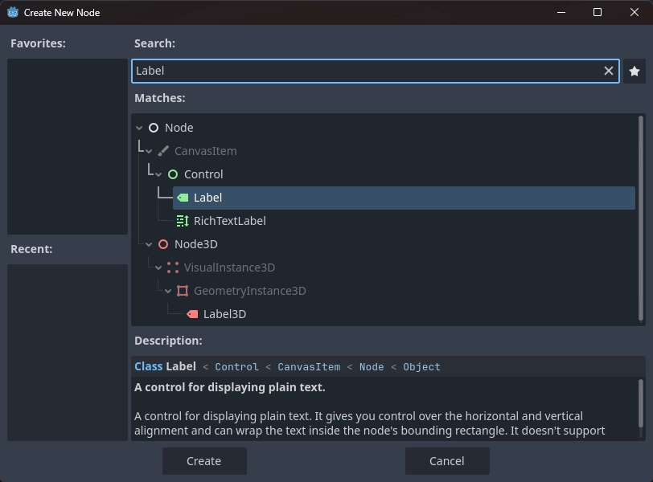The width and height of the screenshot is (653, 482).
Task: Collapse the Control tree branch
Action: 158,174
